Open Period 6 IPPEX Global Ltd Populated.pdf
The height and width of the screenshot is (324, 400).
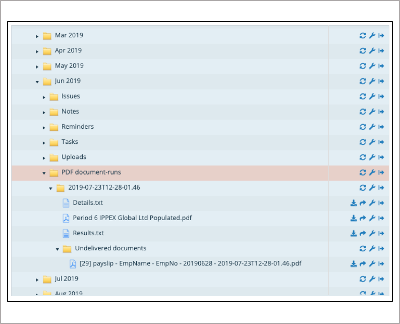pyautogui.click(x=132, y=218)
